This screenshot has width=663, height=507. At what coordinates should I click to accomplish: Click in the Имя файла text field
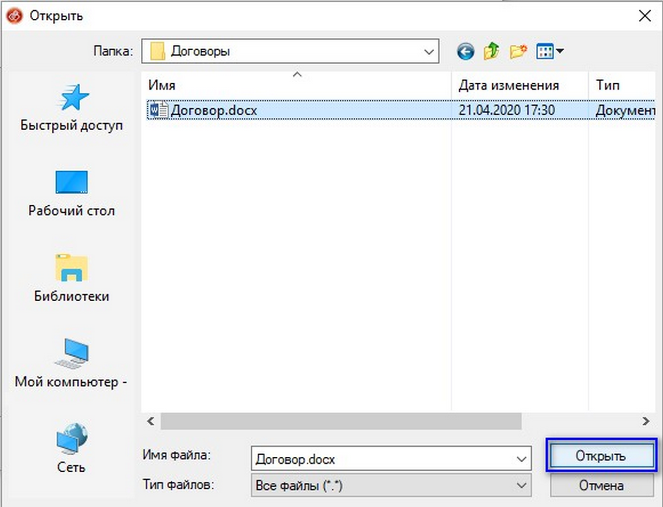[381, 459]
